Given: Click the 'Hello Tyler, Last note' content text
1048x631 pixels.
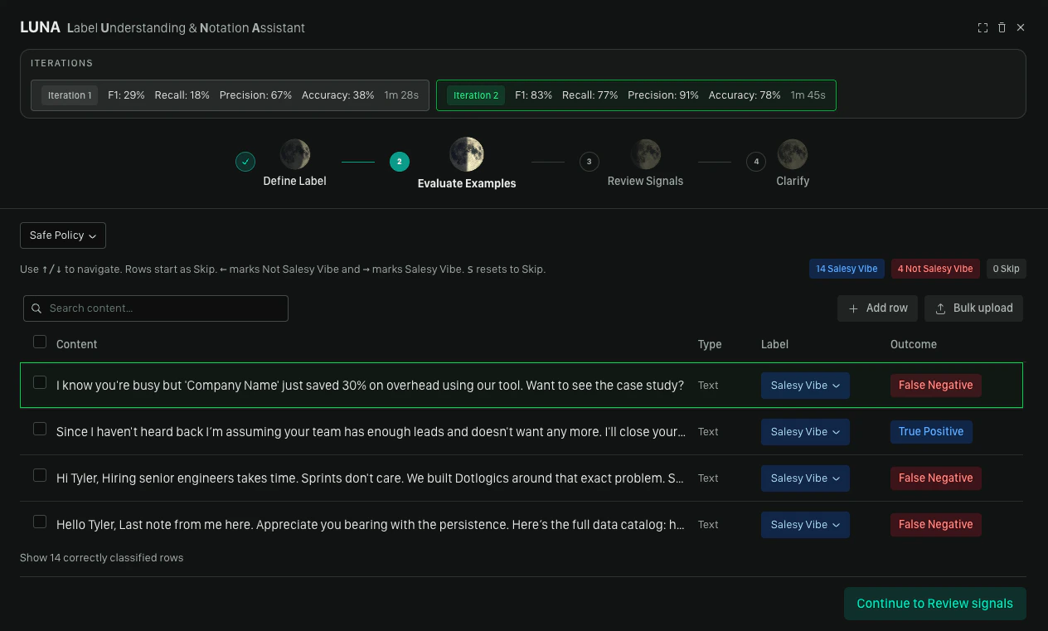Looking at the screenshot, I should [371, 525].
